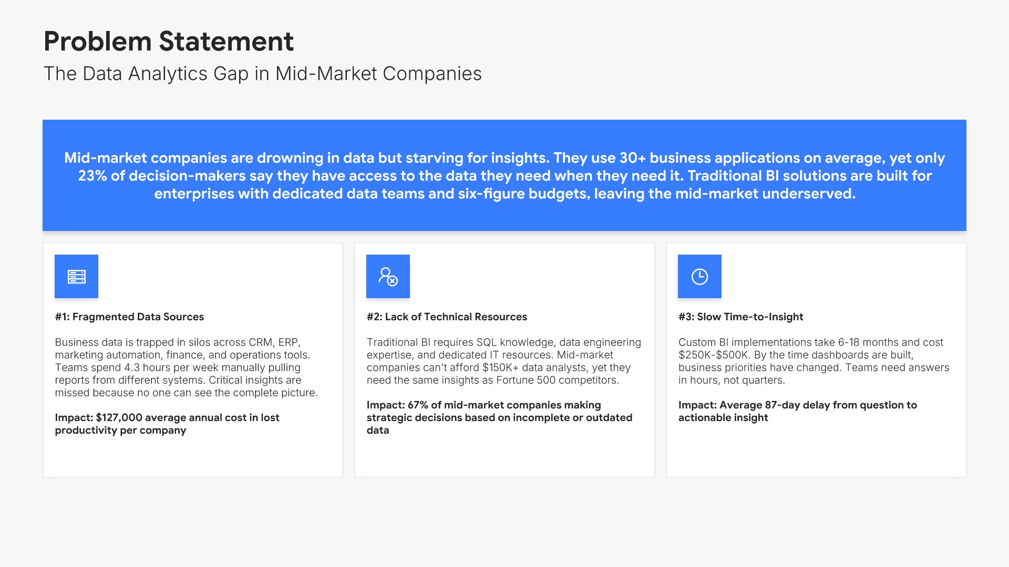Screen dimensions: 1009x567
Task: Click the paragraph about custom BI implementations
Action: [814, 361]
